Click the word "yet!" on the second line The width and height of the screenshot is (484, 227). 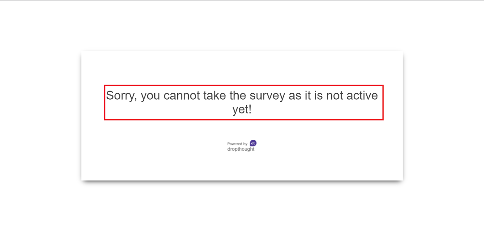coord(242,109)
